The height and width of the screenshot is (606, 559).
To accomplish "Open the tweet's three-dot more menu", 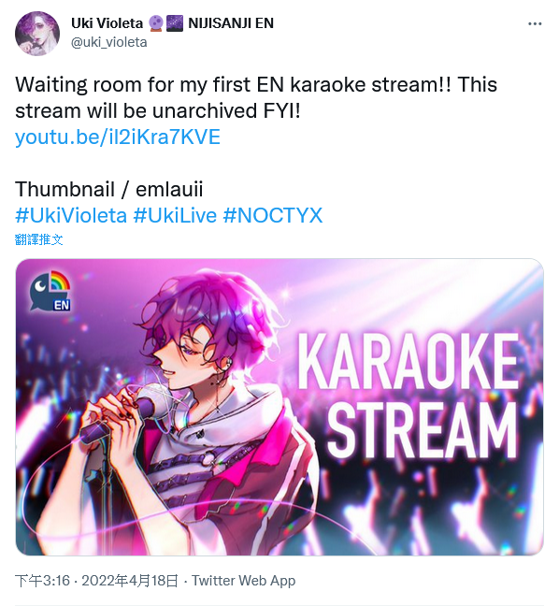I will tap(535, 24).
